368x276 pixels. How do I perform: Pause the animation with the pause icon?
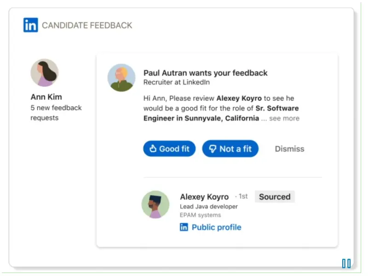click(x=346, y=264)
